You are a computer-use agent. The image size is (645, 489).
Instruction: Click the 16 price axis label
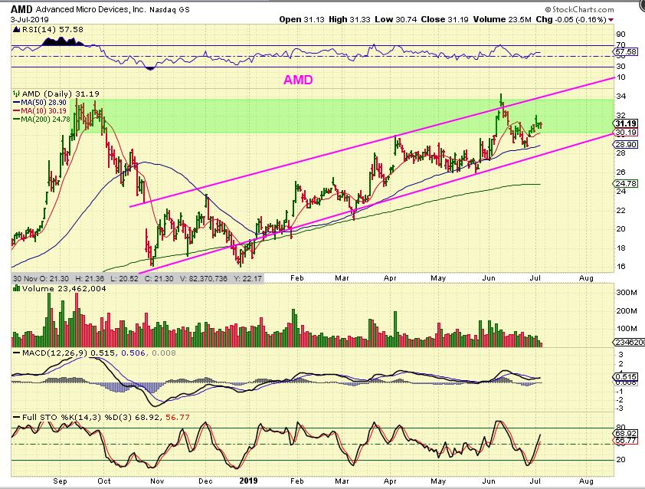(620, 267)
